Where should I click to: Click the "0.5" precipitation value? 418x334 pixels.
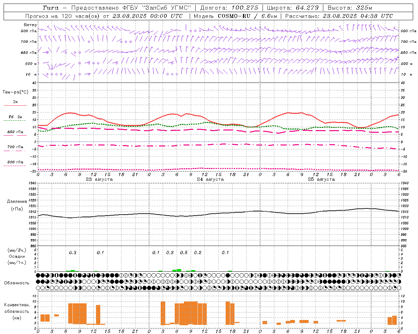point(184,253)
